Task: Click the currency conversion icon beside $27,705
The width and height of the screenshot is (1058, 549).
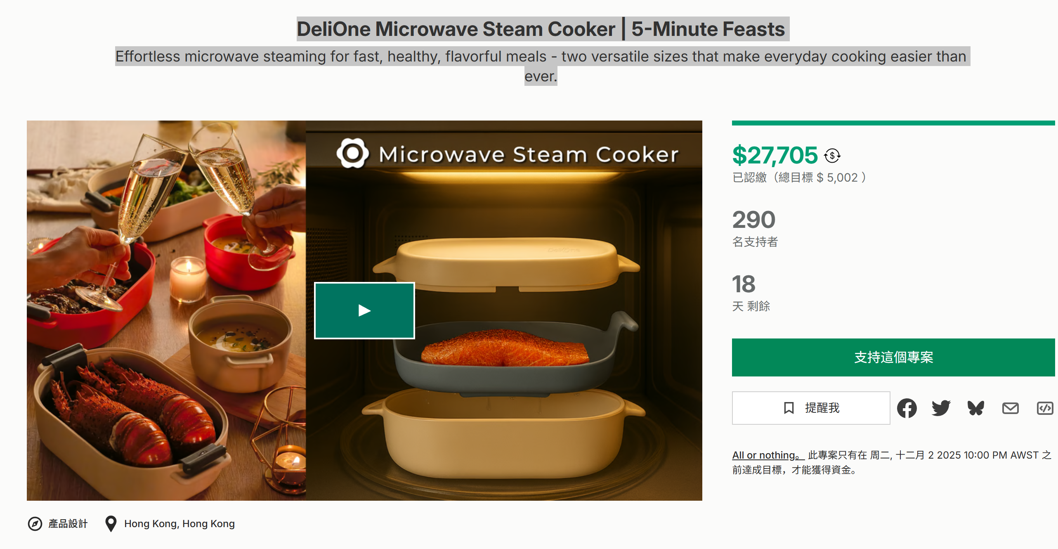Action: [832, 156]
